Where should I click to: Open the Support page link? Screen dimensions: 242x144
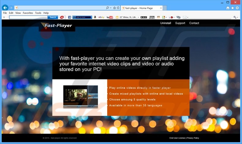click(180, 23)
